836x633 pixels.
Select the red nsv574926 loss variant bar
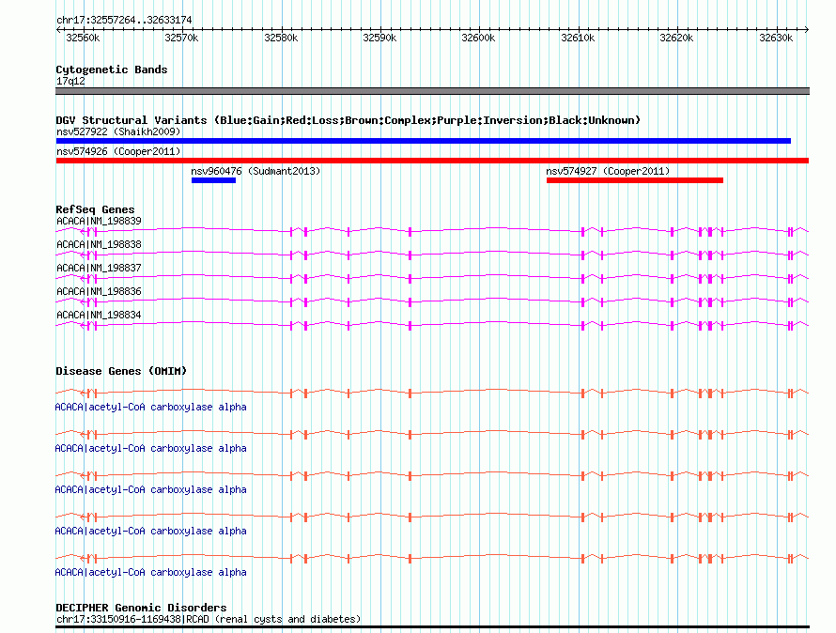(432, 161)
